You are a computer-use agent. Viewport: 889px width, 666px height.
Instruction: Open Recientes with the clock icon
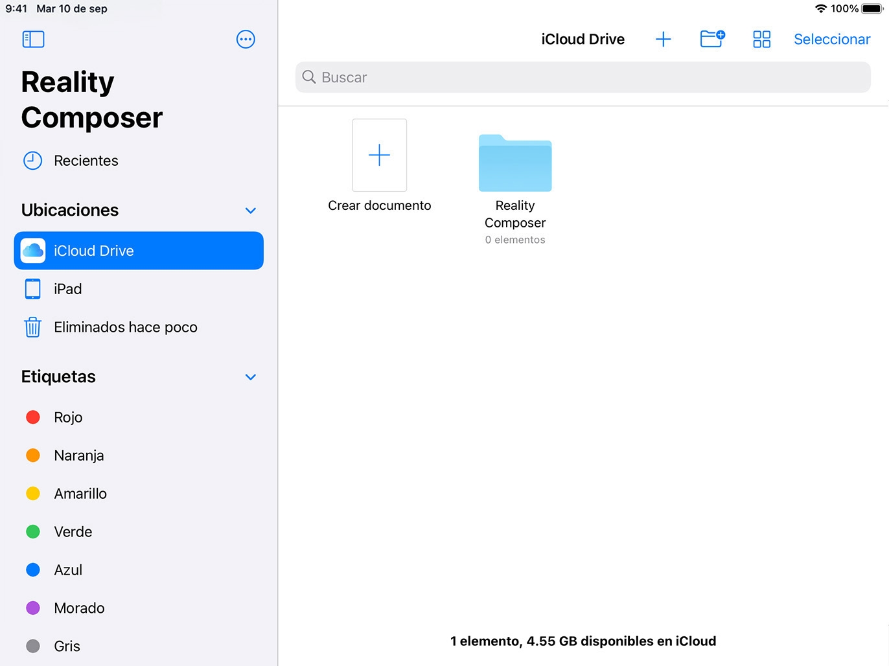[71, 161]
